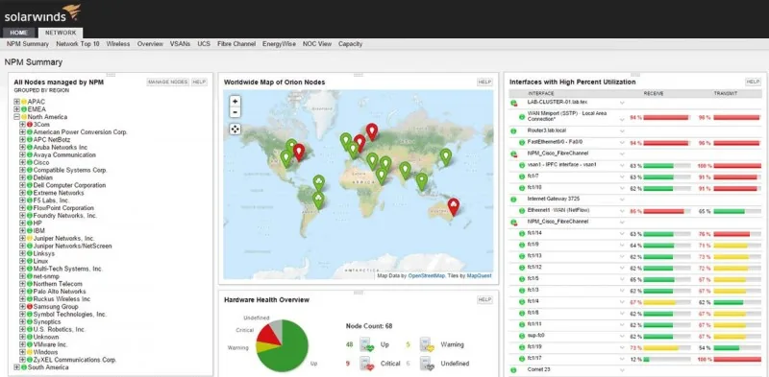
Task: Click the map zoom out minus button
Action: [235, 112]
